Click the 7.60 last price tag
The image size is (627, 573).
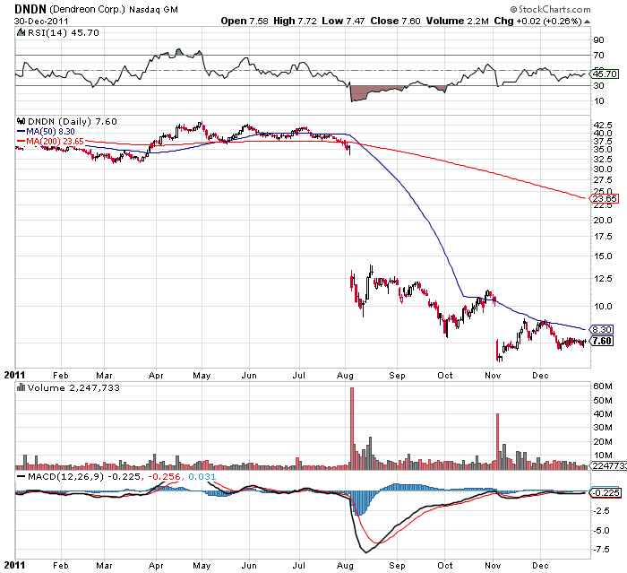pyautogui.click(x=602, y=341)
